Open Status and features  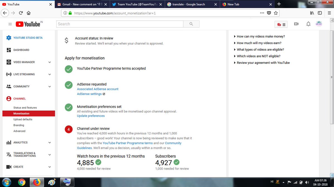tap(25, 108)
